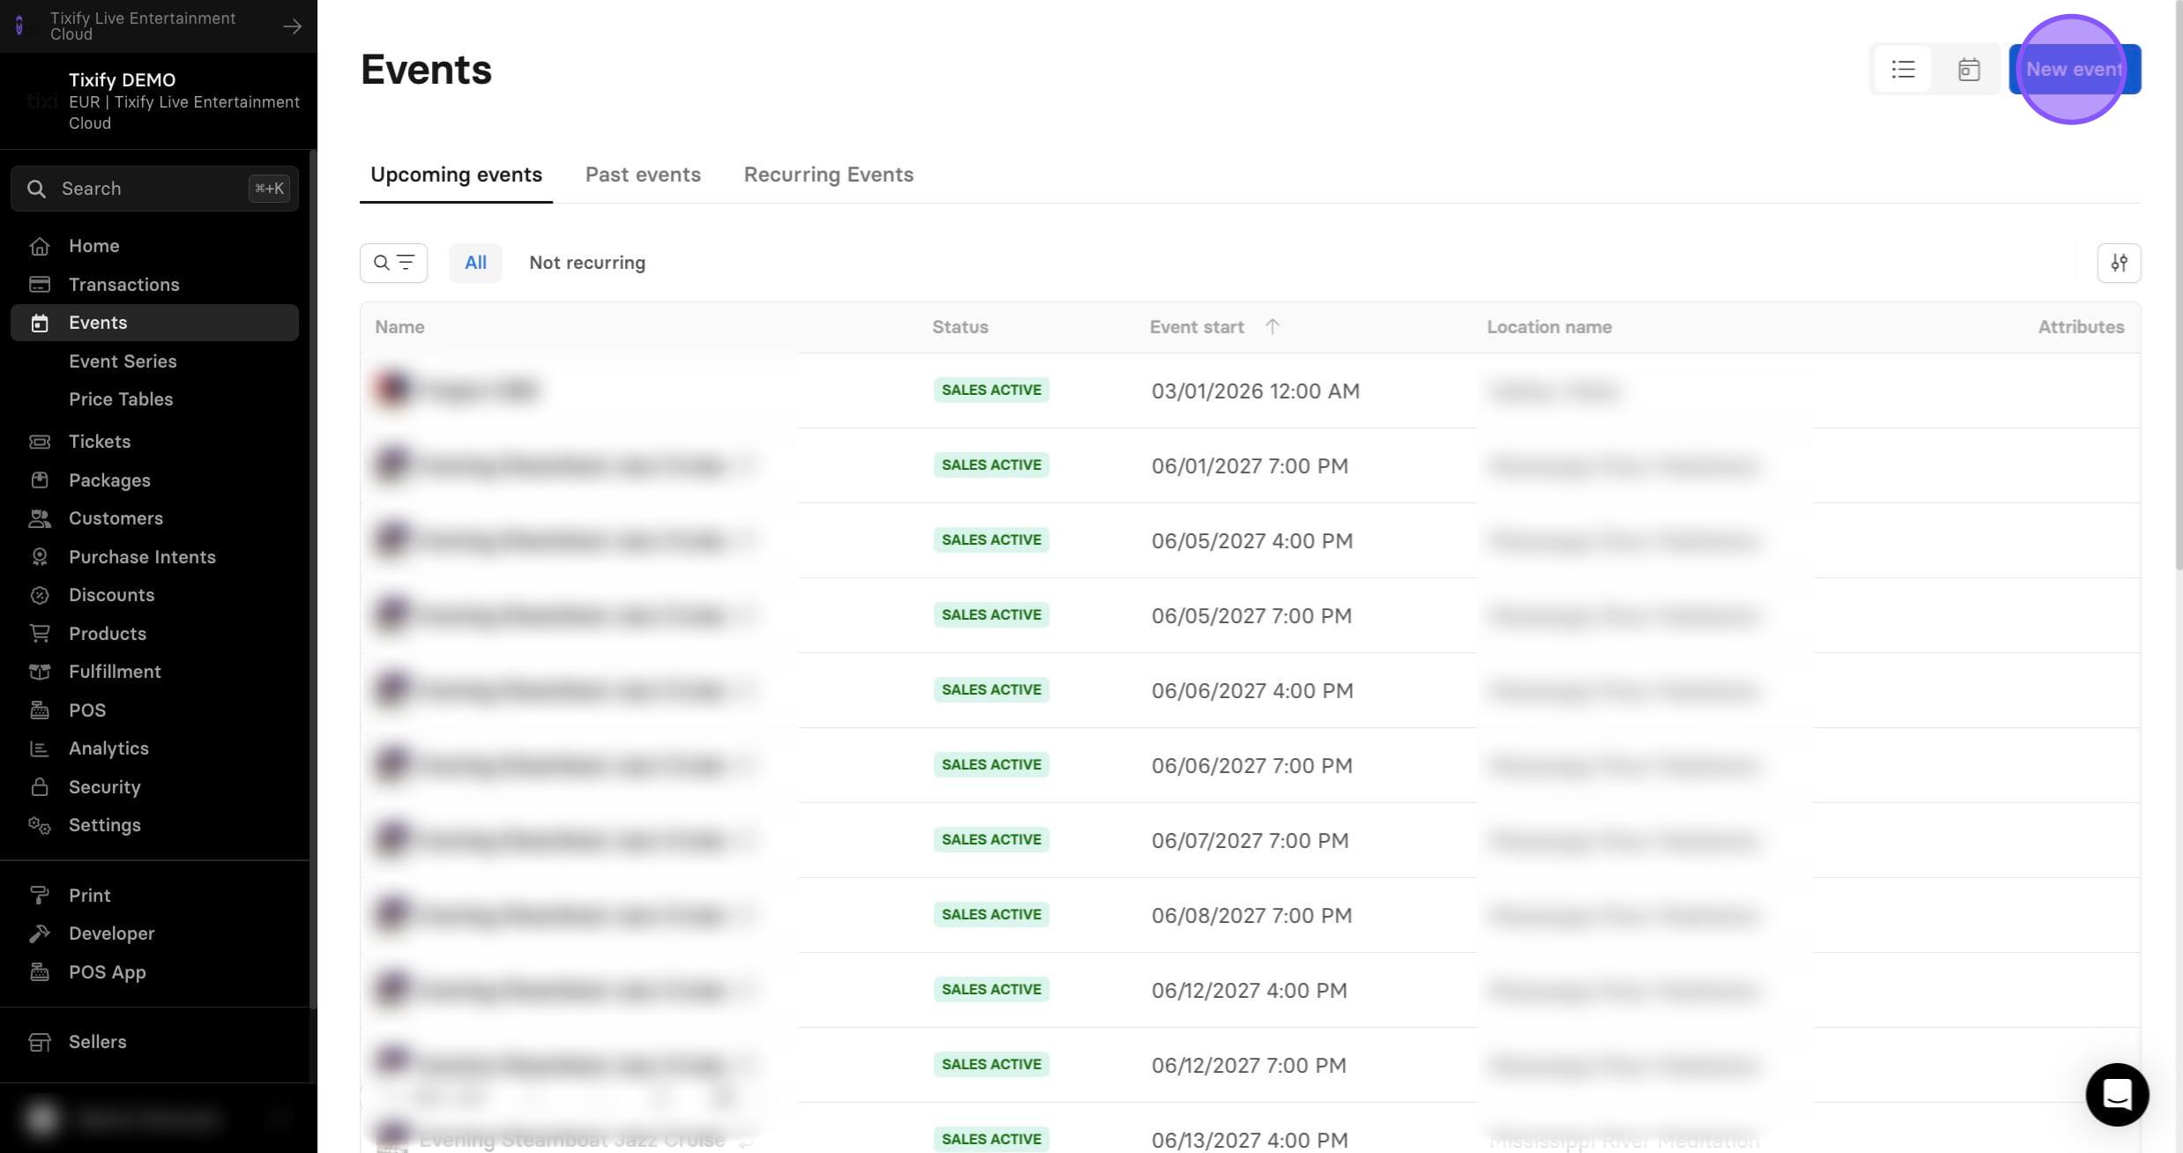Create a New event
Screen dimensions: 2183x1153
pos(2075,69)
